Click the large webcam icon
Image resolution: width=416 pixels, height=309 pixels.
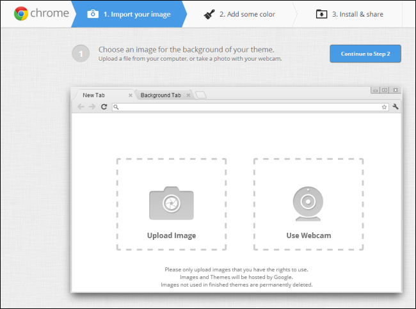click(308, 203)
